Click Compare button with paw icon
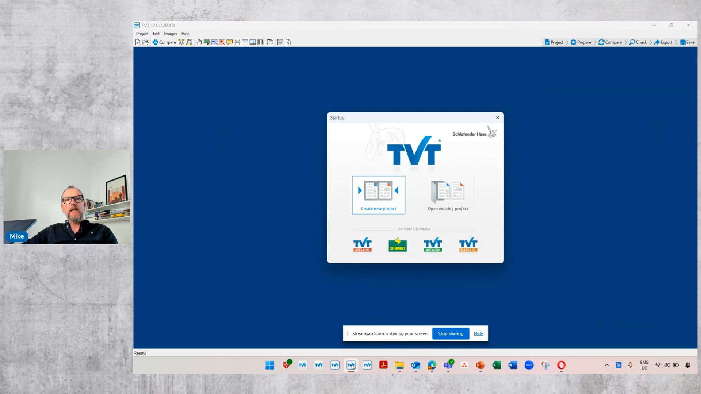701x394 pixels. tap(164, 42)
